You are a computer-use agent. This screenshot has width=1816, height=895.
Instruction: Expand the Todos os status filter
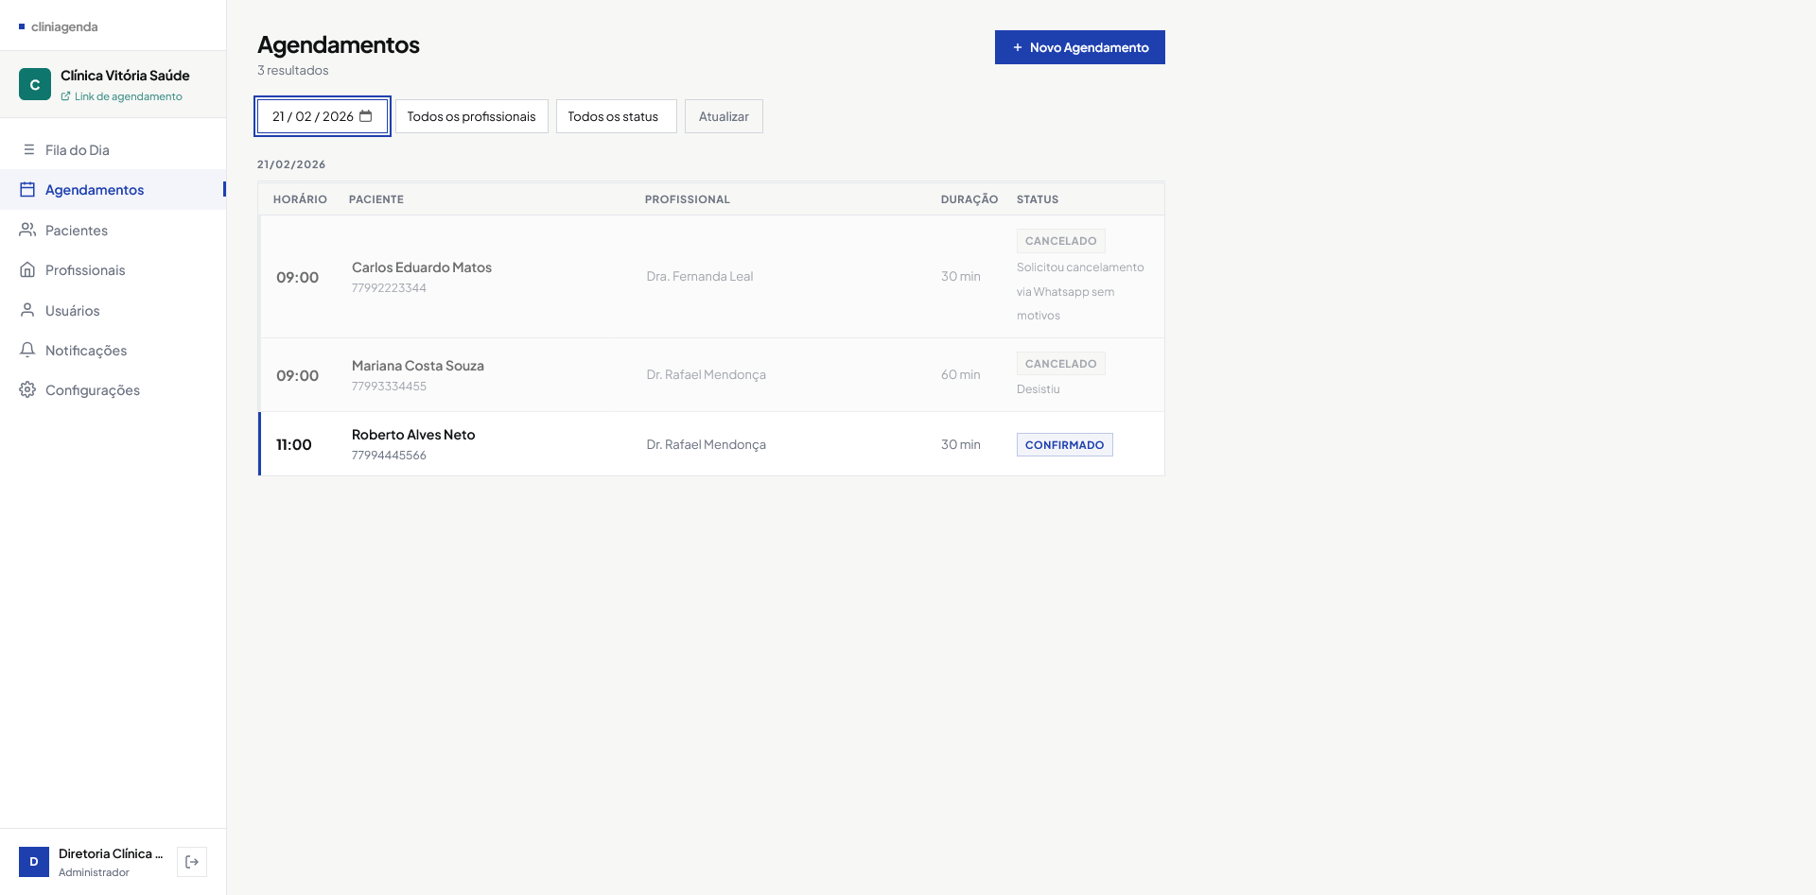pyautogui.click(x=616, y=116)
